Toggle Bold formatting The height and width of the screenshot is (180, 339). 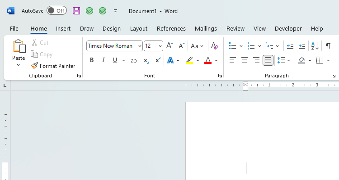[92, 60]
